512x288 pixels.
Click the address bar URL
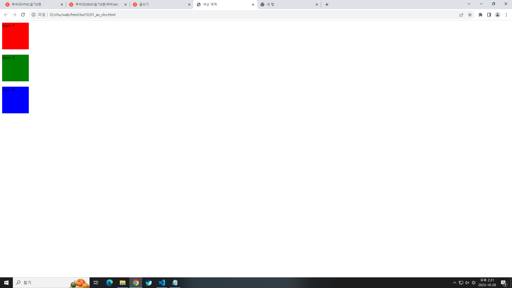[x=83, y=15]
